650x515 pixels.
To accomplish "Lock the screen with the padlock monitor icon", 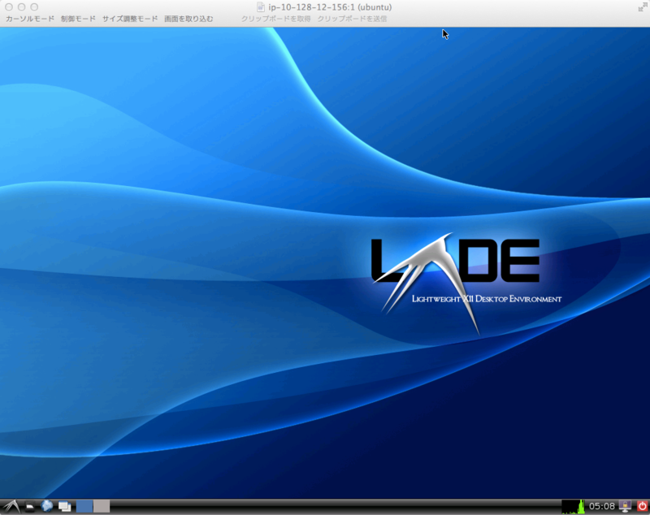I will (x=625, y=506).
